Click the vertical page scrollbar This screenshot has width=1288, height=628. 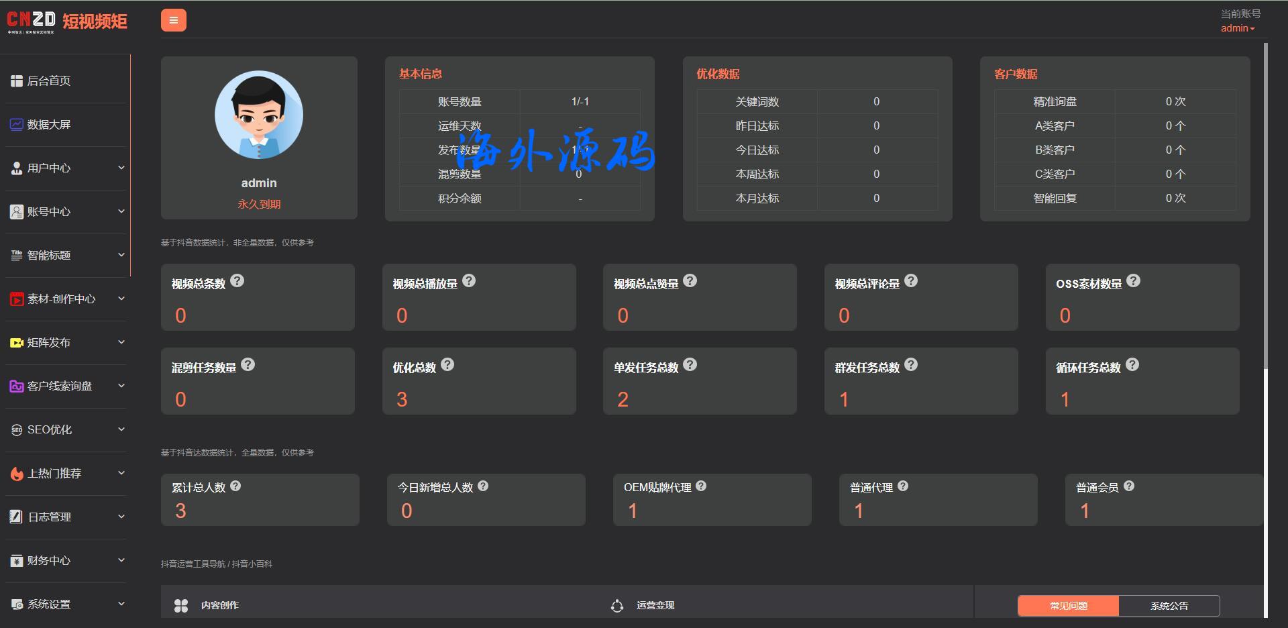[x=1266, y=201]
